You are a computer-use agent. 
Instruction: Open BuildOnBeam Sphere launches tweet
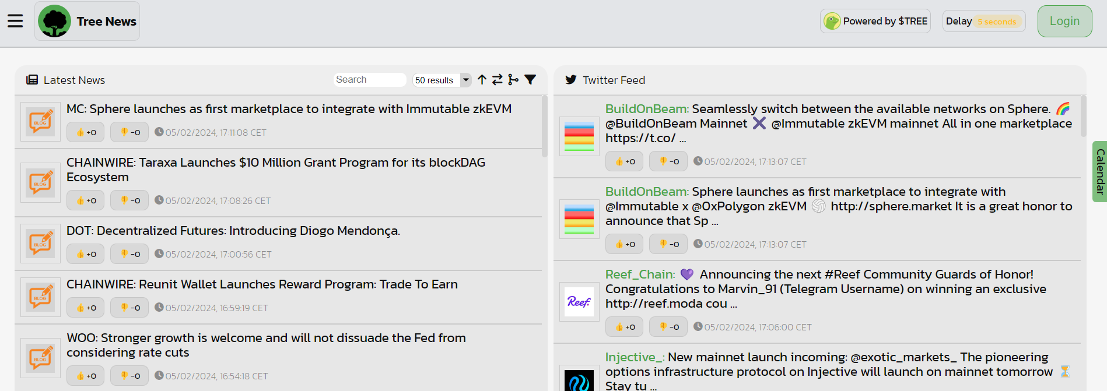[x=839, y=206]
